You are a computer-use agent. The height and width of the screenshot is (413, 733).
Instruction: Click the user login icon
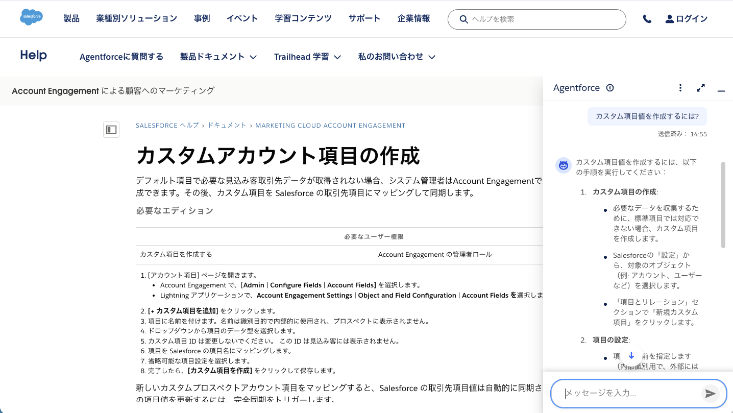click(670, 19)
